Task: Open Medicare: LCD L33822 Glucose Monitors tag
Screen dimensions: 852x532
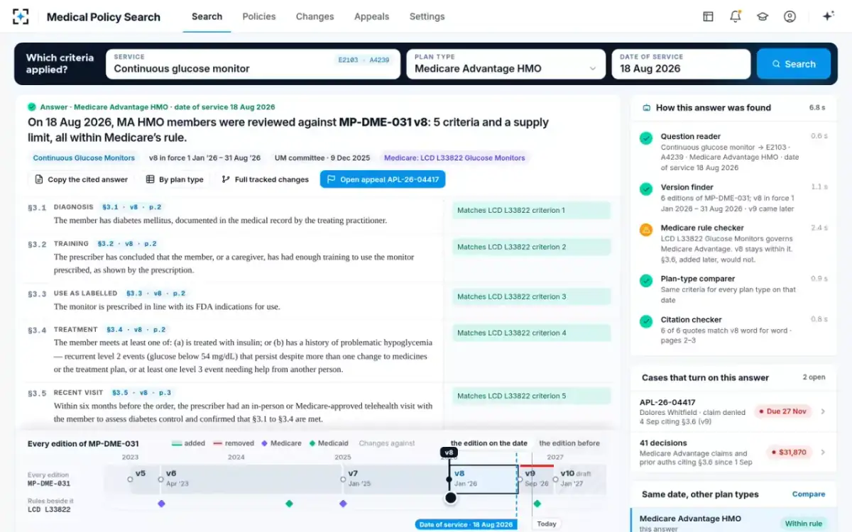Action: pyautogui.click(x=454, y=158)
